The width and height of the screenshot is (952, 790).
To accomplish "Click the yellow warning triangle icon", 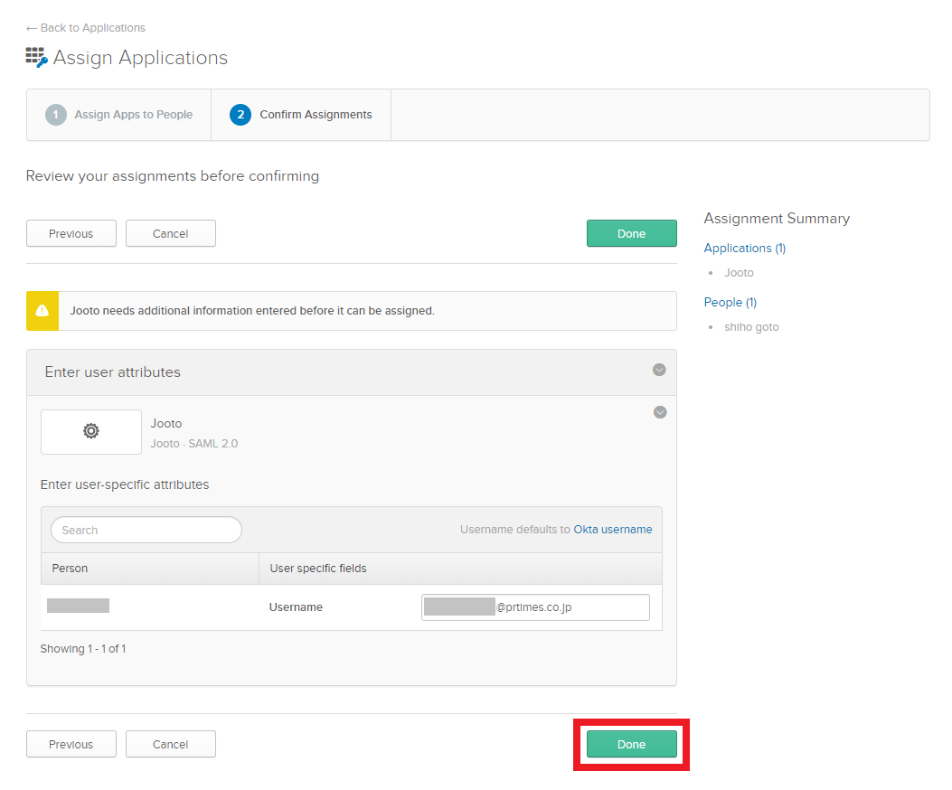I will coord(42,311).
